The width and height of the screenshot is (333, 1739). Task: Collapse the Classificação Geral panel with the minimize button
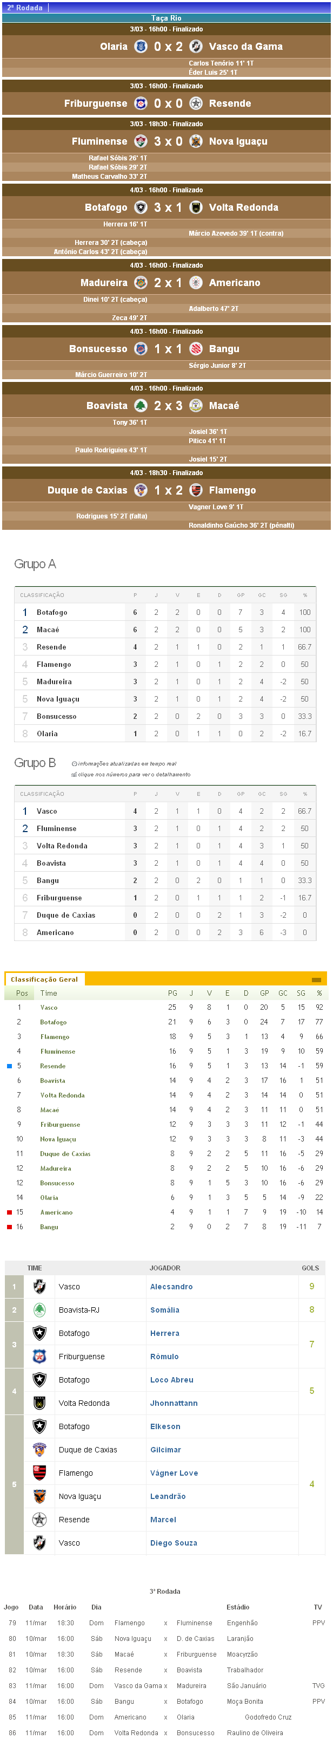(x=316, y=979)
